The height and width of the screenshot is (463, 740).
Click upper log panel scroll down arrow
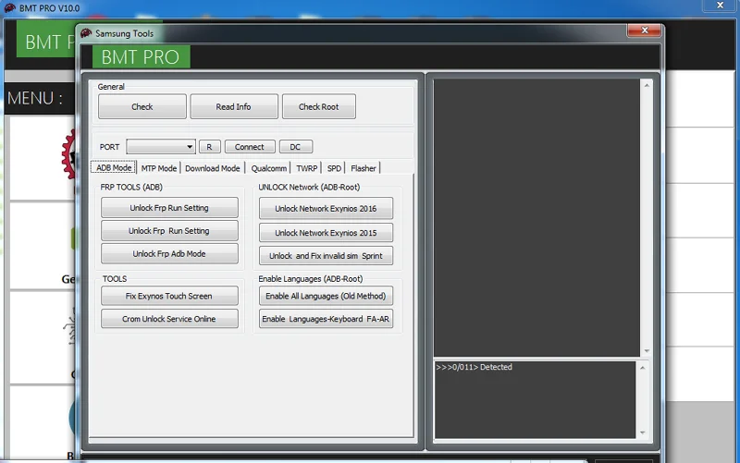[647, 351]
